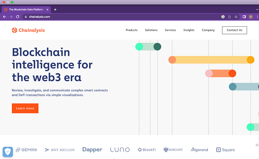Open the Insights menu

pos(189,30)
